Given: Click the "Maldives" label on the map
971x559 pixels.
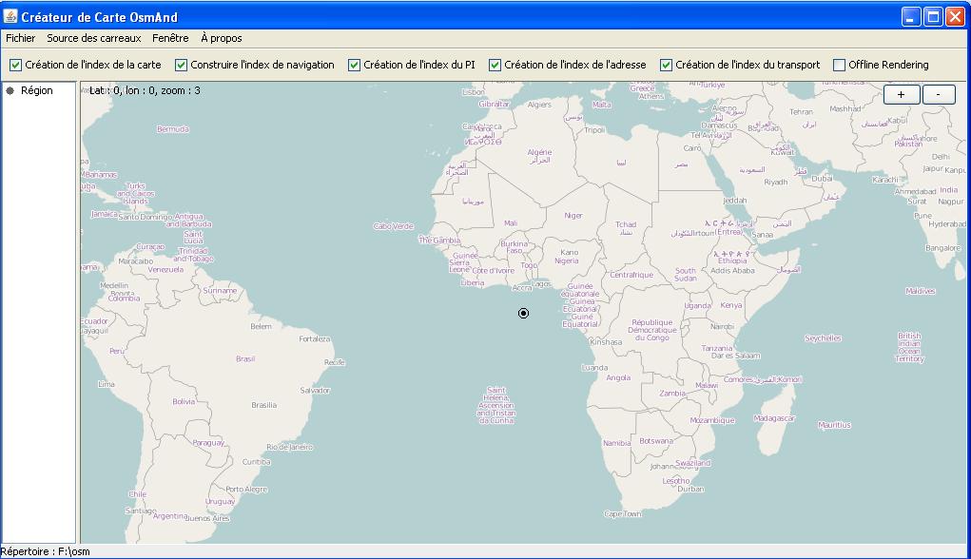Looking at the screenshot, I should coord(921,291).
